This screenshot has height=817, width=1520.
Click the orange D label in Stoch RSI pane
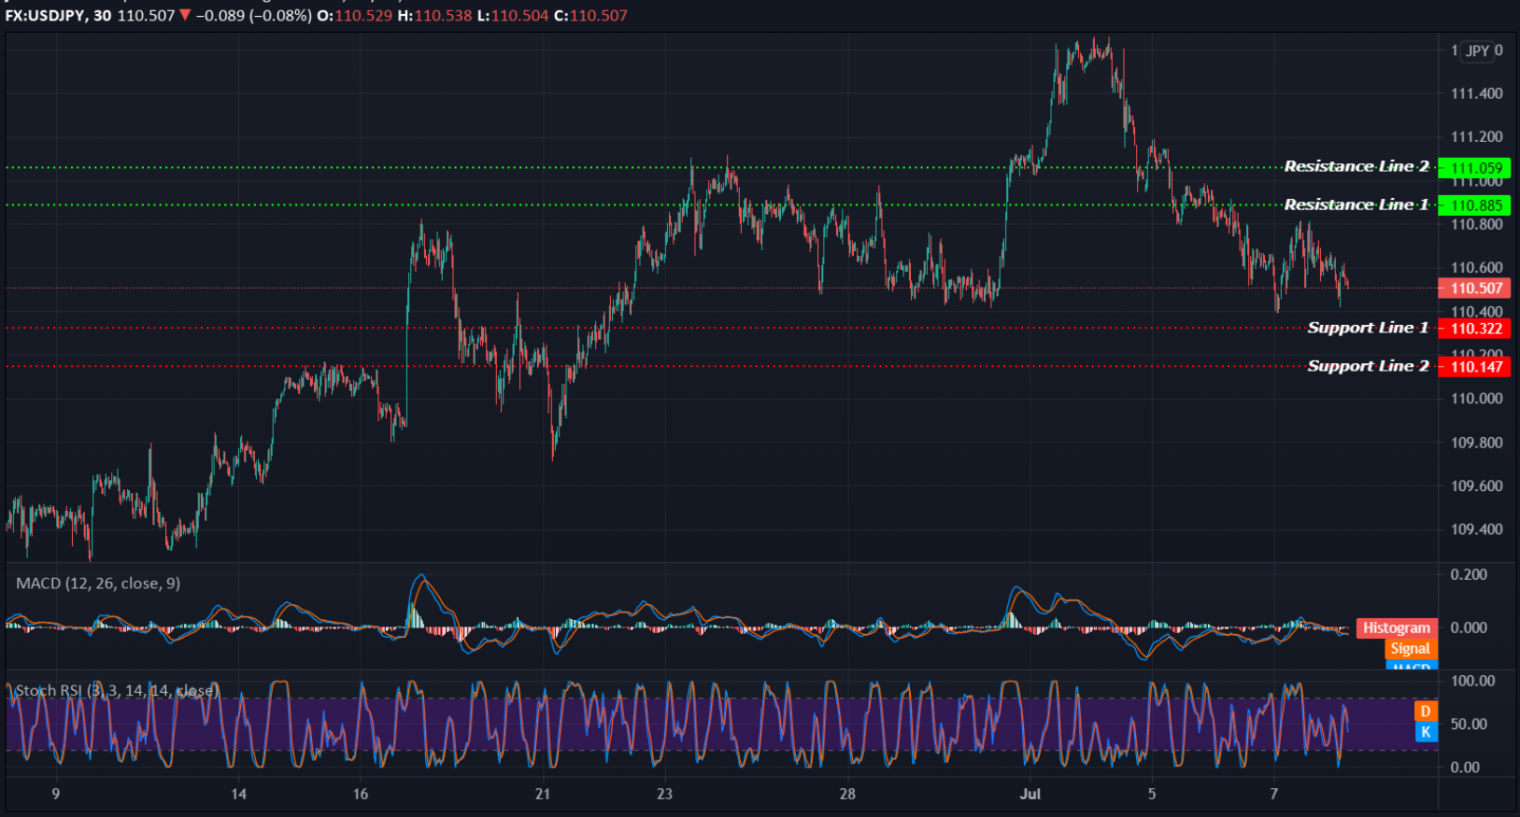pyautogui.click(x=1426, y=711)
